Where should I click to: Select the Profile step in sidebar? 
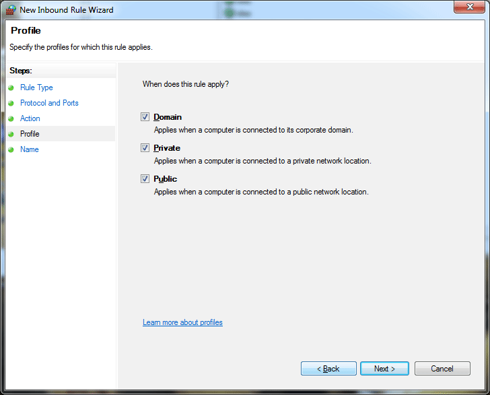(30, 134)
